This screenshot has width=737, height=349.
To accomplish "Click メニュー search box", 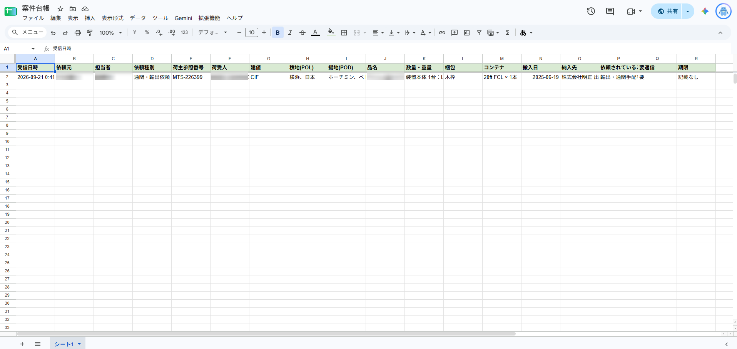I will click(x=27, y=32).
